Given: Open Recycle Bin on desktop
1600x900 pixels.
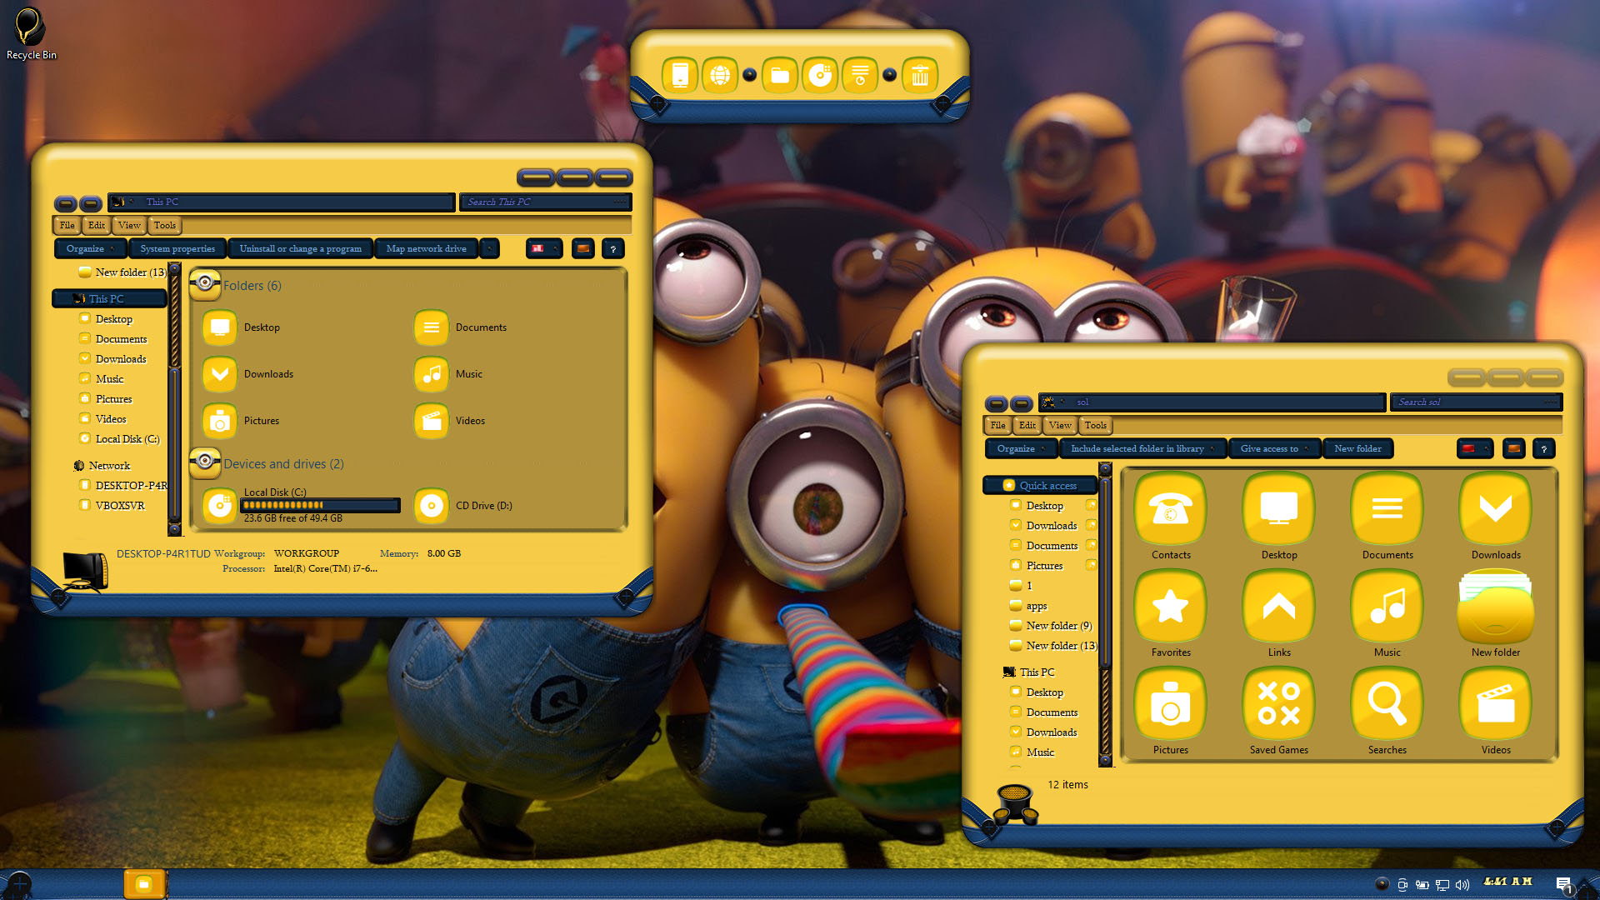Looking at the screenshot, I should tap(31, 33).
